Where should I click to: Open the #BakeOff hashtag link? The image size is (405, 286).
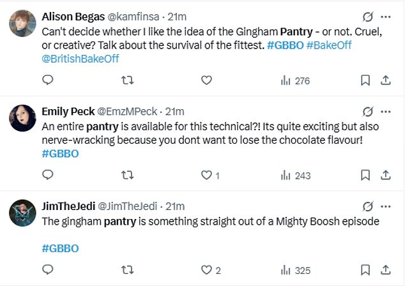pos(328,45)
